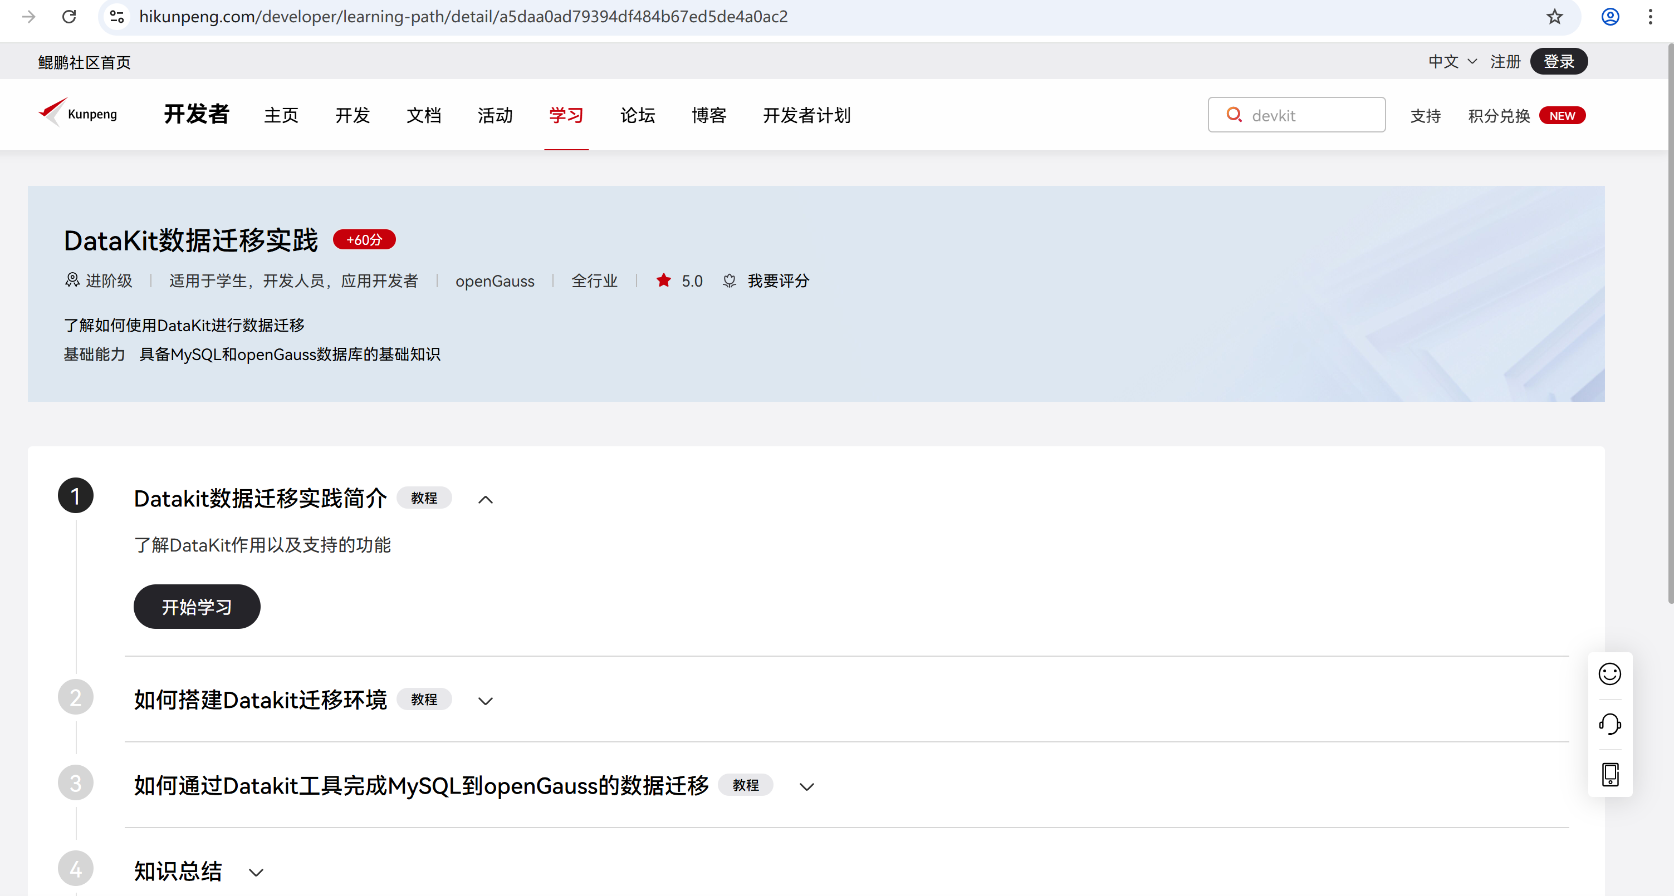
Task: Collapse the Datakit数据迁移实践简介 section
Action: 486,499
